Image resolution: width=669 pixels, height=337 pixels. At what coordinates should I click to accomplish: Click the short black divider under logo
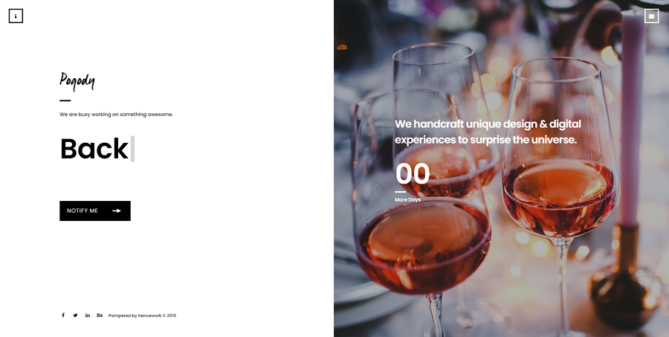point(65,100)
